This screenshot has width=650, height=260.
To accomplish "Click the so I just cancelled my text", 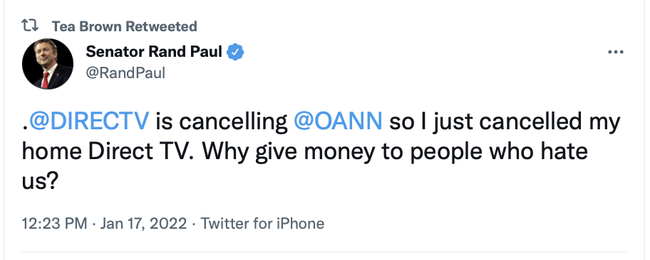I will tap(505, 121).
